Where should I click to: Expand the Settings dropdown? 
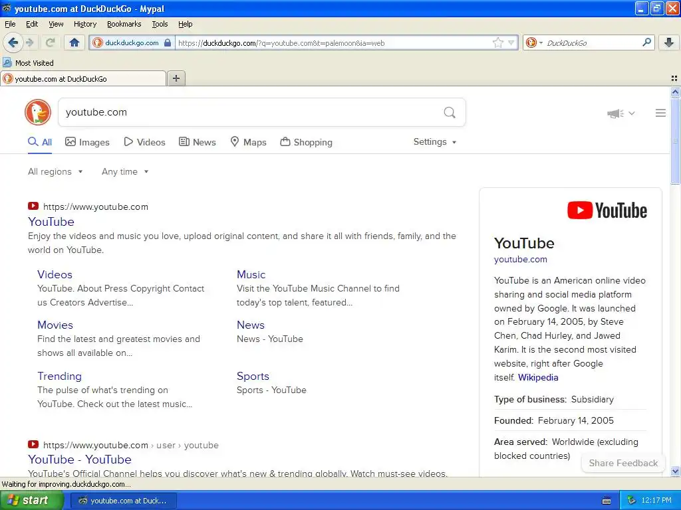pyautogui.click(x=435, y=142)
